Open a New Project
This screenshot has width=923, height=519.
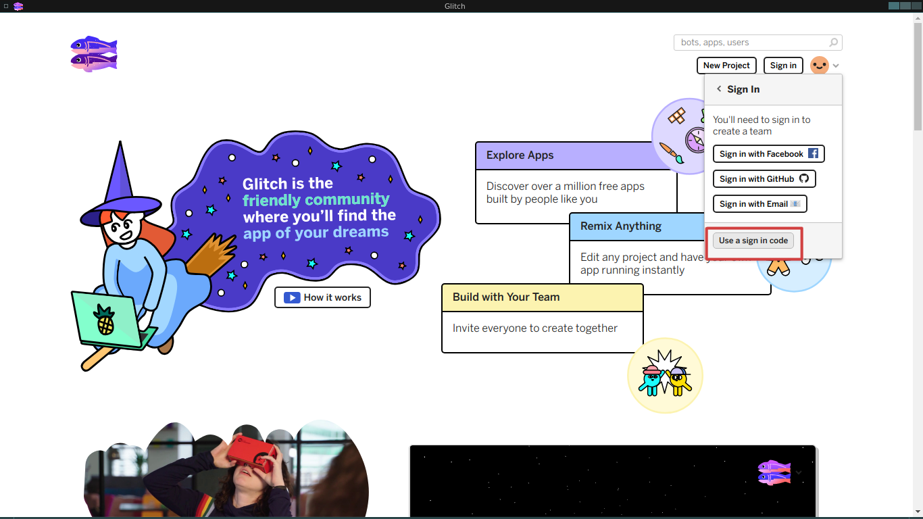726,66
